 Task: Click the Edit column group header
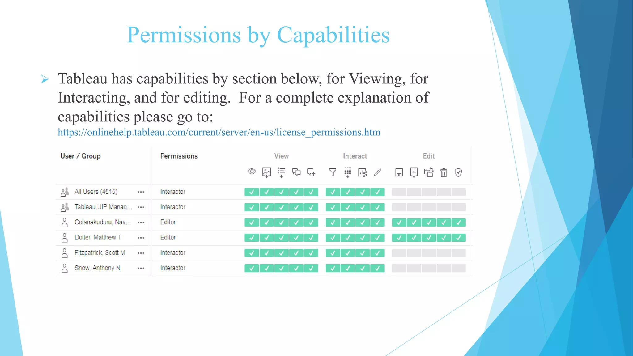[429, 156]
